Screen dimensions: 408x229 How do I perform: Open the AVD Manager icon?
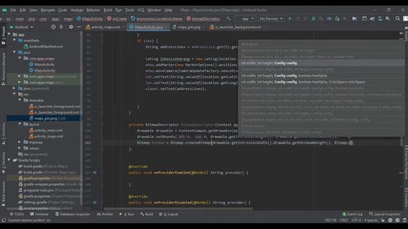point(380,18)
